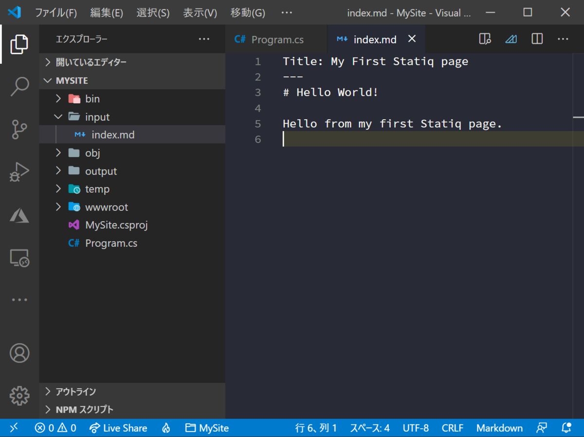Change language mode Markdown
This screenshot has width=584, height=437.
[499, 428]
